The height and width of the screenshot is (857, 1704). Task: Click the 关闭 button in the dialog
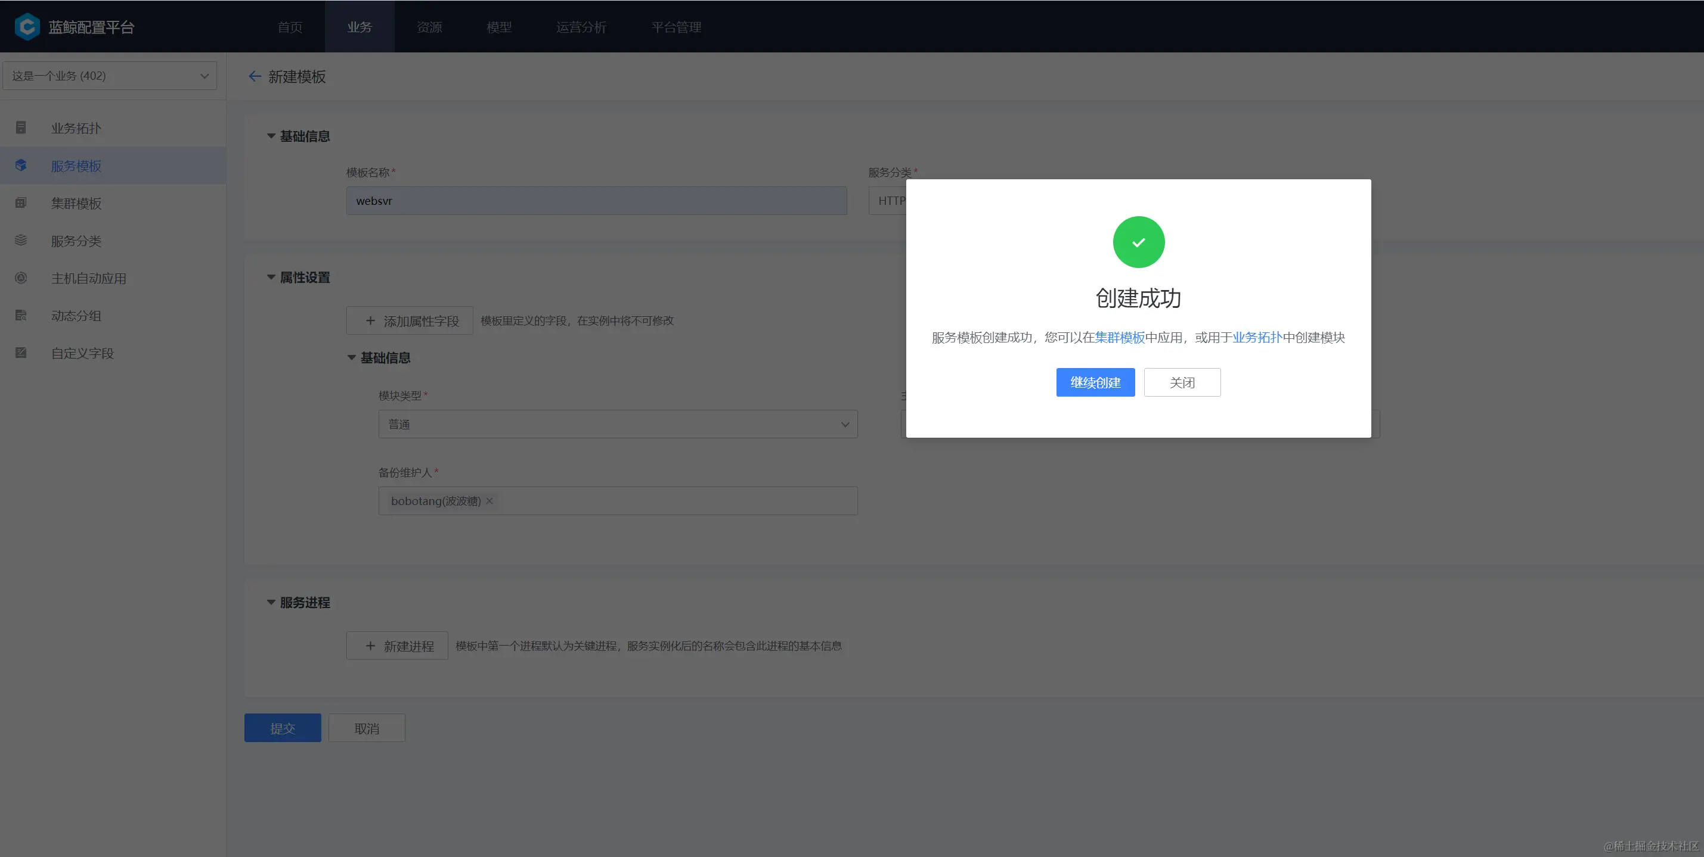[1182, 382]
